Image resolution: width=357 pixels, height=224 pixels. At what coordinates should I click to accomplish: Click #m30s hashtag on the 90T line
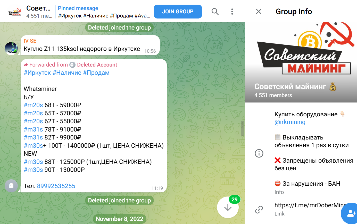[x=33, y=170]
